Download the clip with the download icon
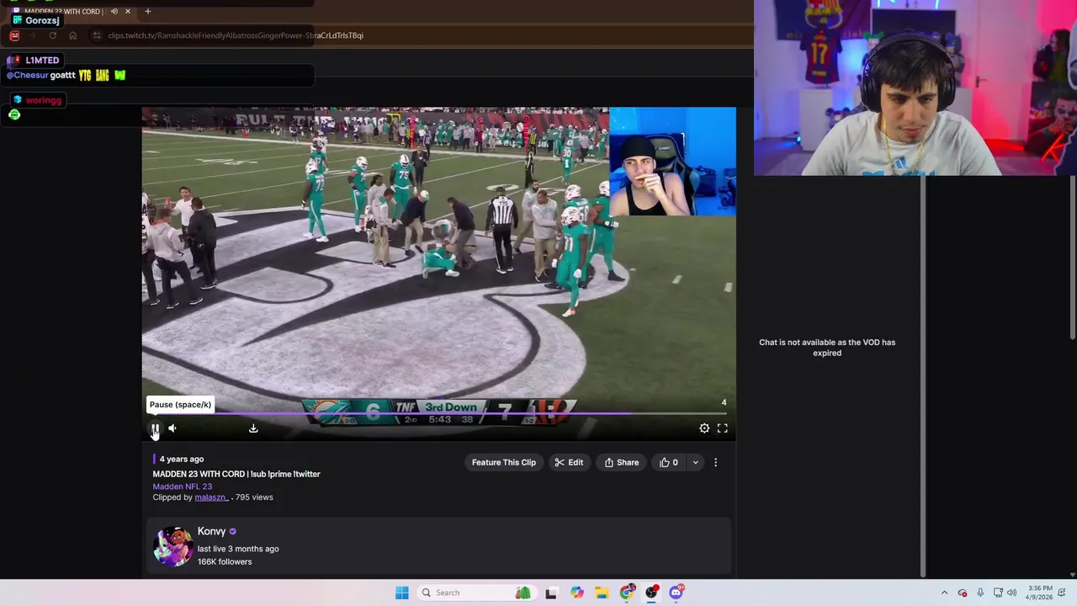 pos(253,428)
